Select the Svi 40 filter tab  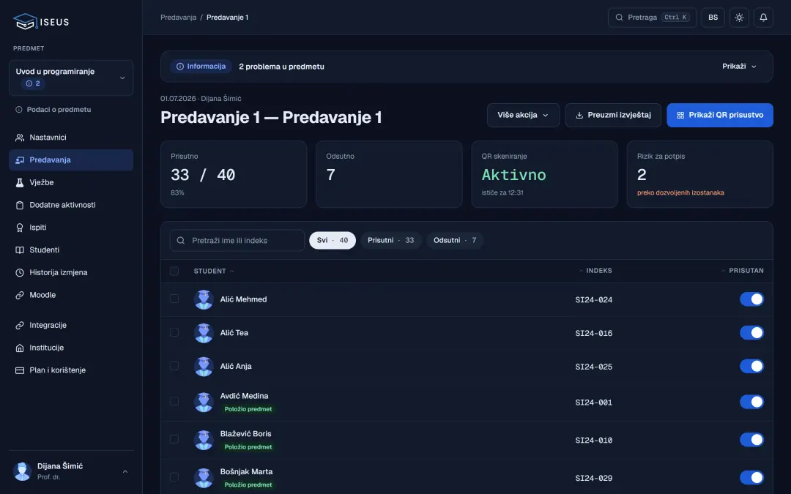[333, 241]
